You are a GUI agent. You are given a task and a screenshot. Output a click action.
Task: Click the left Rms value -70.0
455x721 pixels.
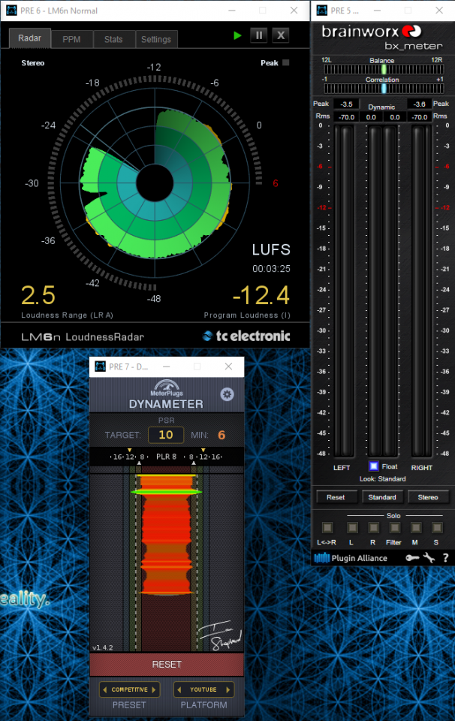coord(347,117)
